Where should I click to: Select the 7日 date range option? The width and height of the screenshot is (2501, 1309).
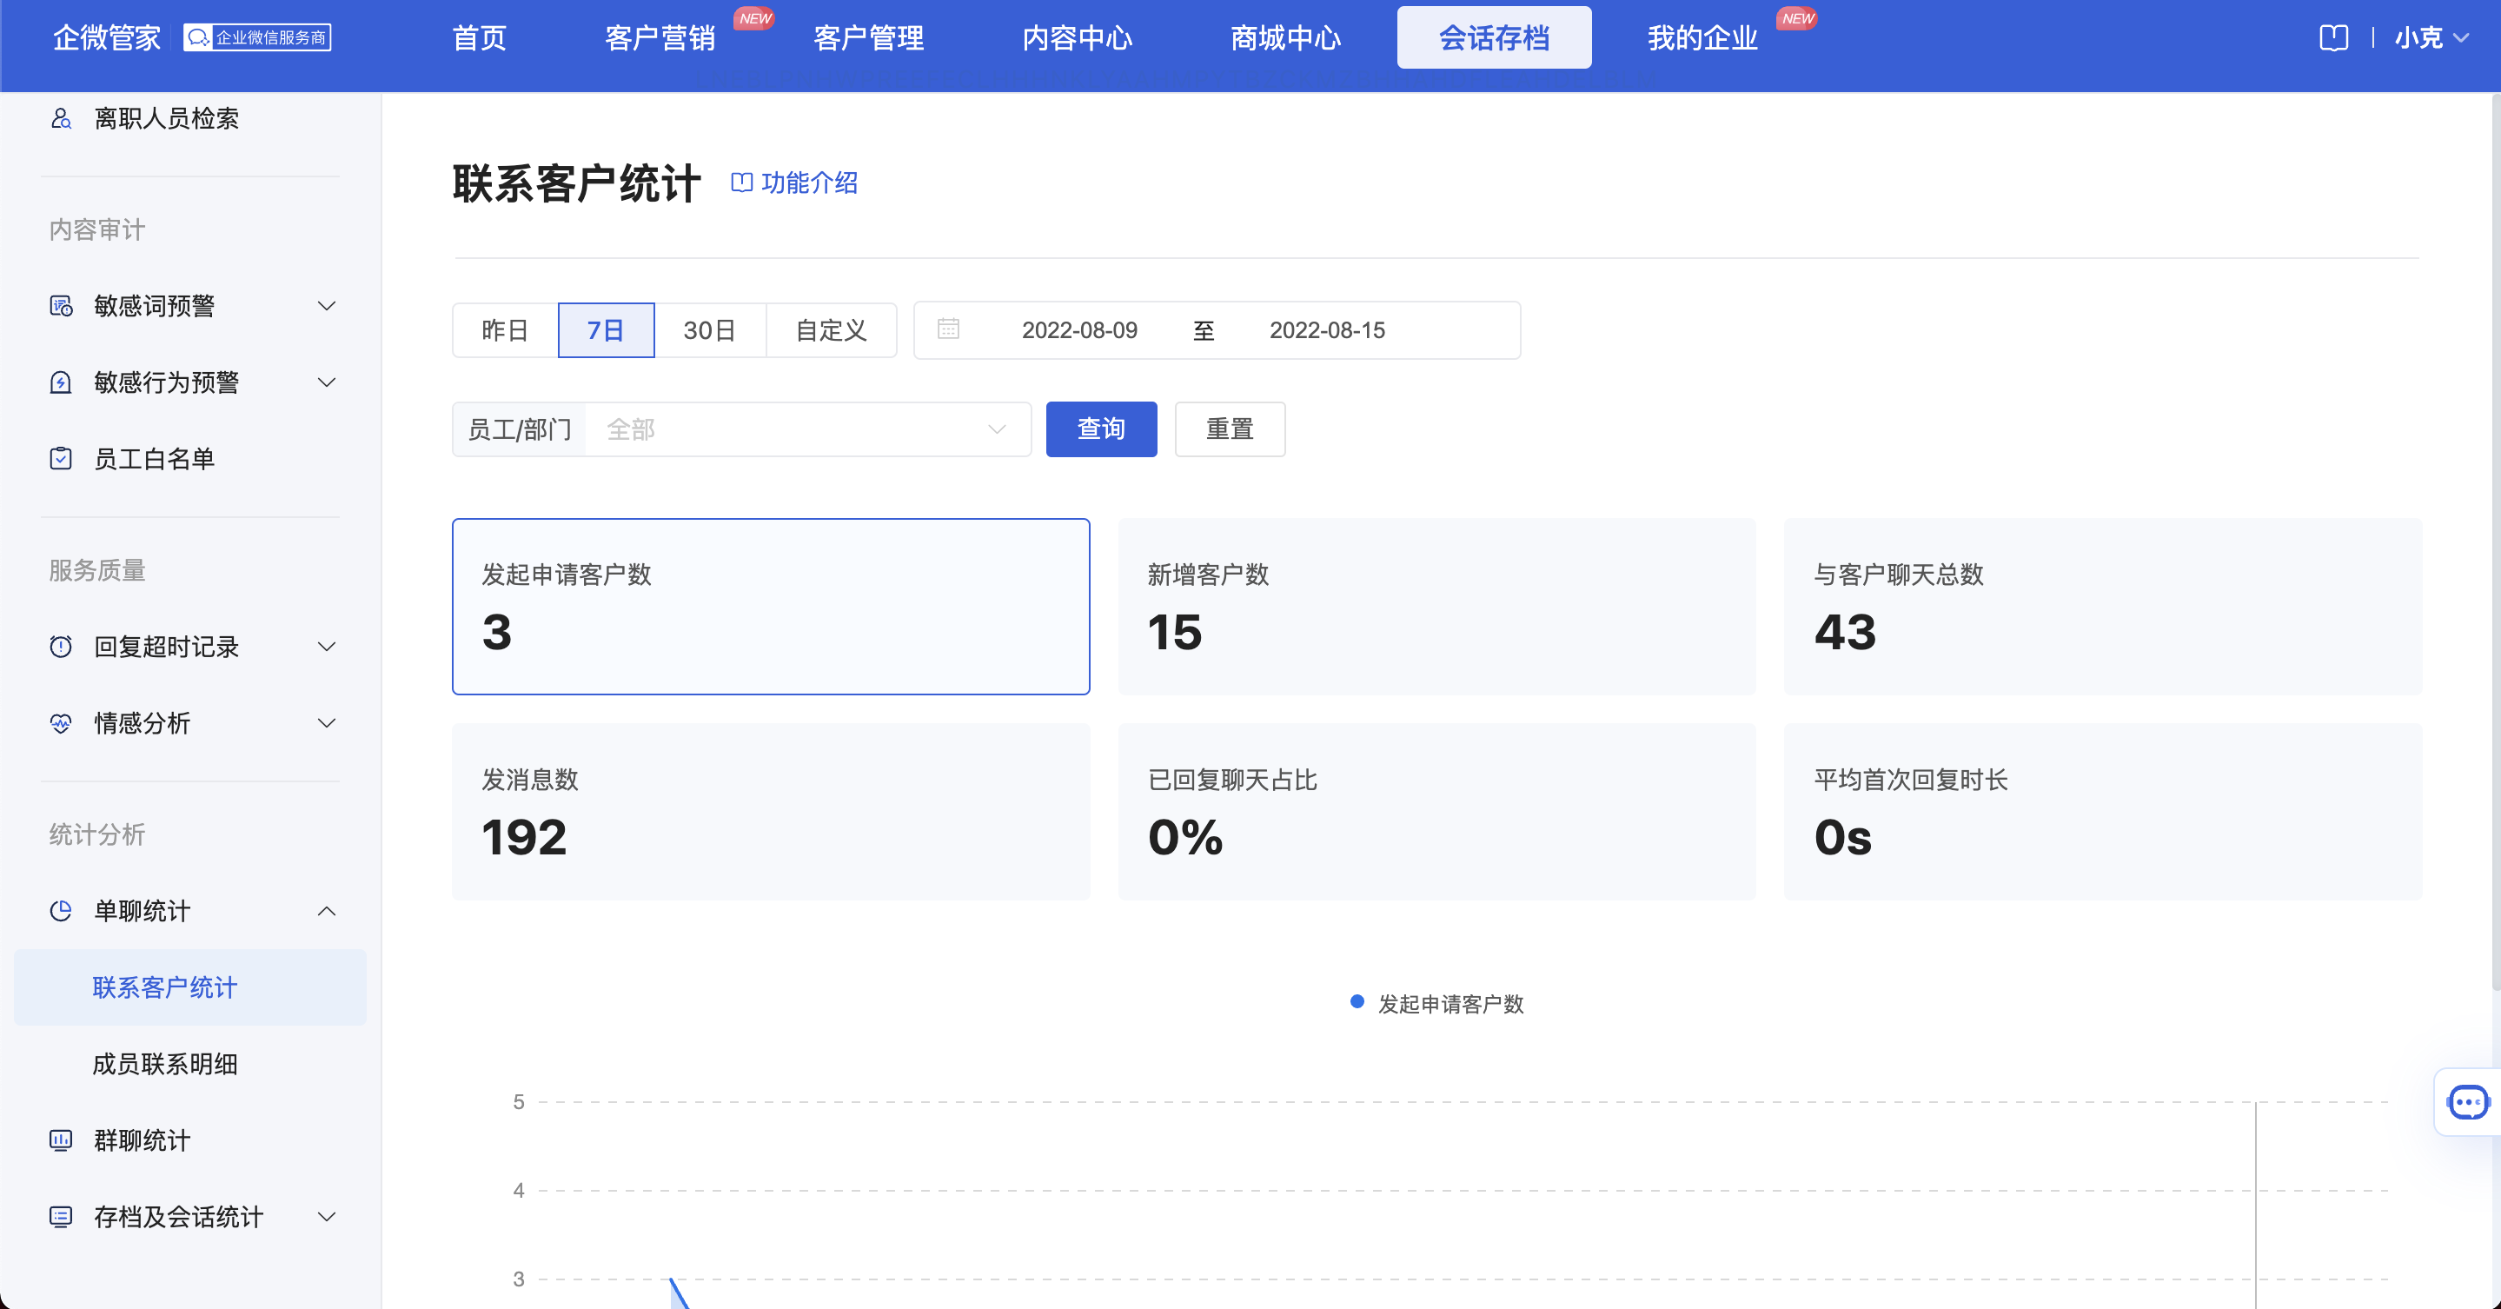(x=606, y=330)
